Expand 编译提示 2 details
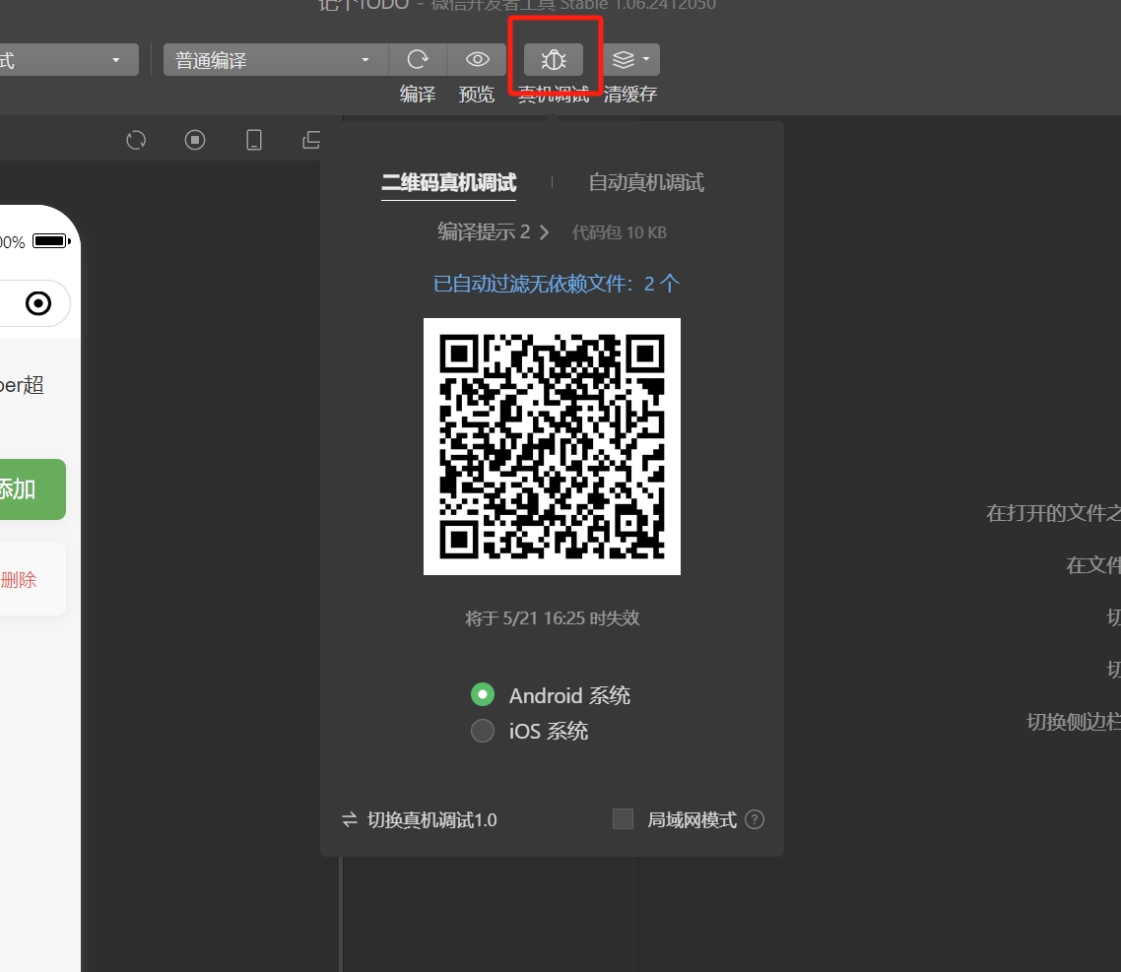Image resolution: width=1121 pixels, height=972 pixels. (x=494, y=232)
